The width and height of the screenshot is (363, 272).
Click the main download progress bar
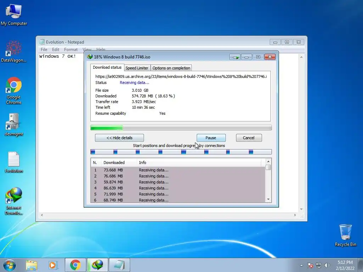click(x=181, y=127)
